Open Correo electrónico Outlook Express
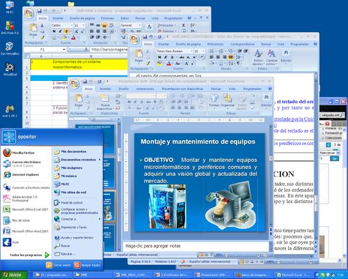The height and width of the screenshot is (279, 348). tap(22, 163)
